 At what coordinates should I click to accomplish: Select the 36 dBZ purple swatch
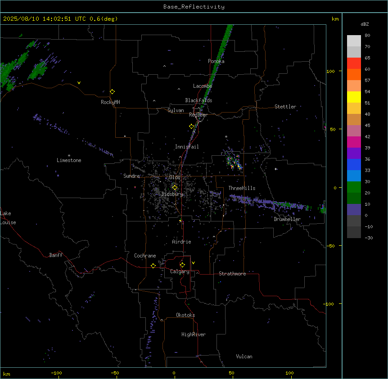(x=354, y=153)
